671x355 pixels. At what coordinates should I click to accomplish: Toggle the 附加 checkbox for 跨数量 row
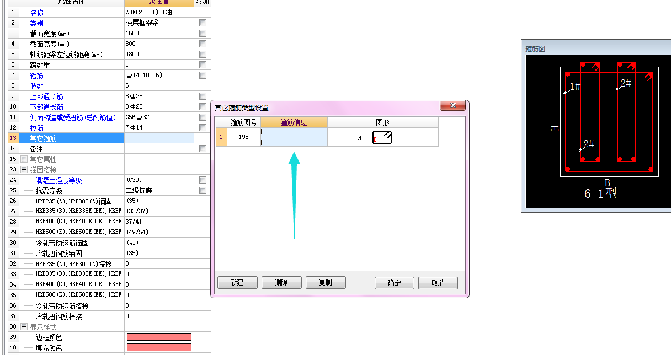[203, 65]
